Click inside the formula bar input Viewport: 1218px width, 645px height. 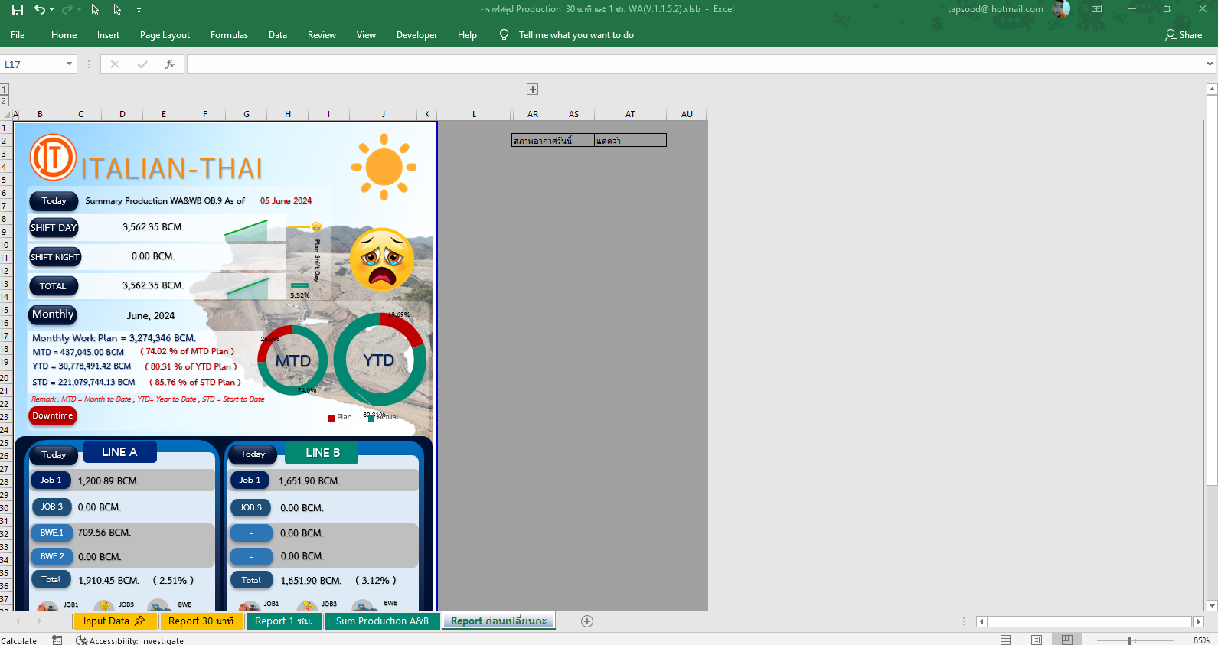(x=689, y=64)
